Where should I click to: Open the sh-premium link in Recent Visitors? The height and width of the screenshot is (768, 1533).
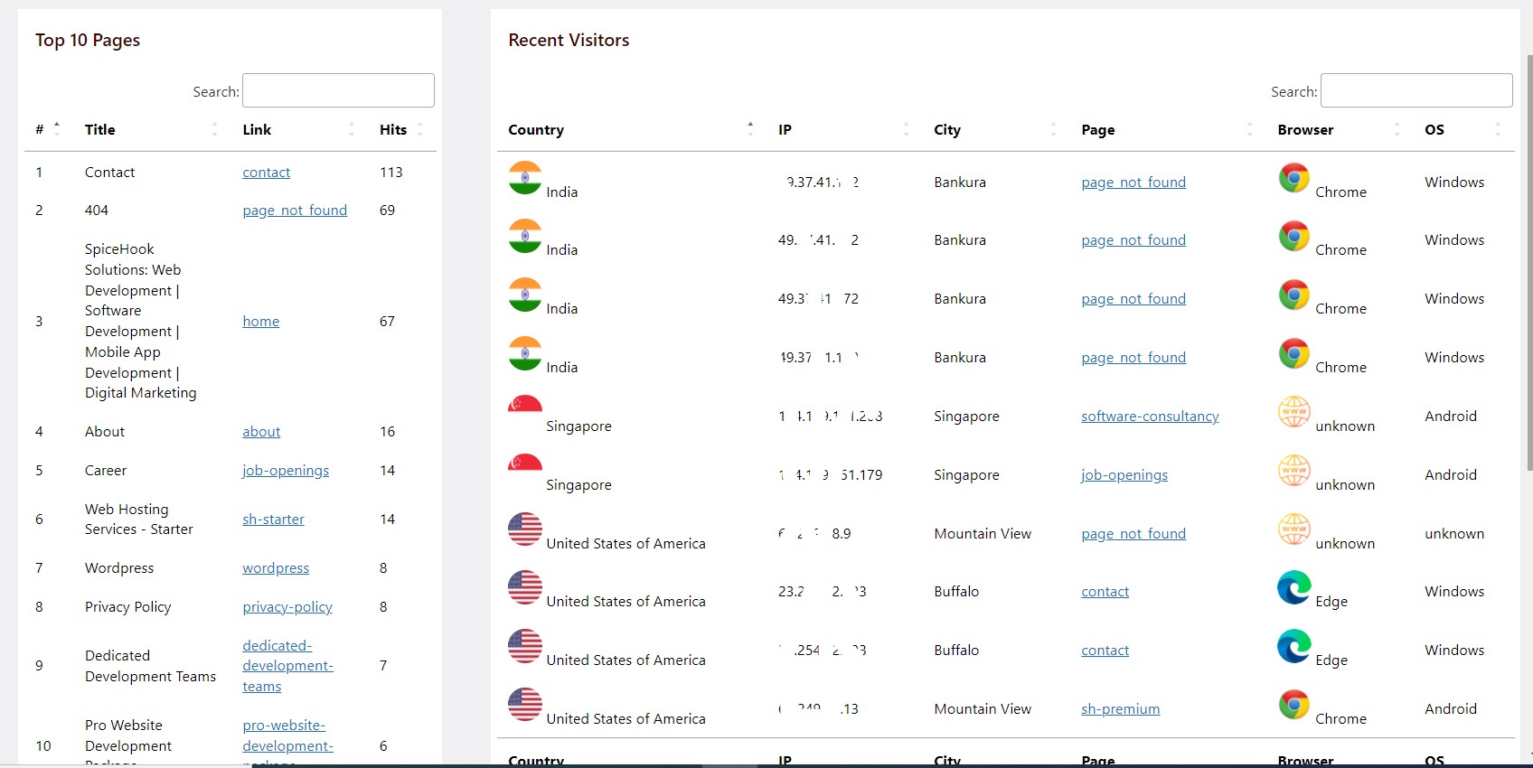(x=1120, y=708)
